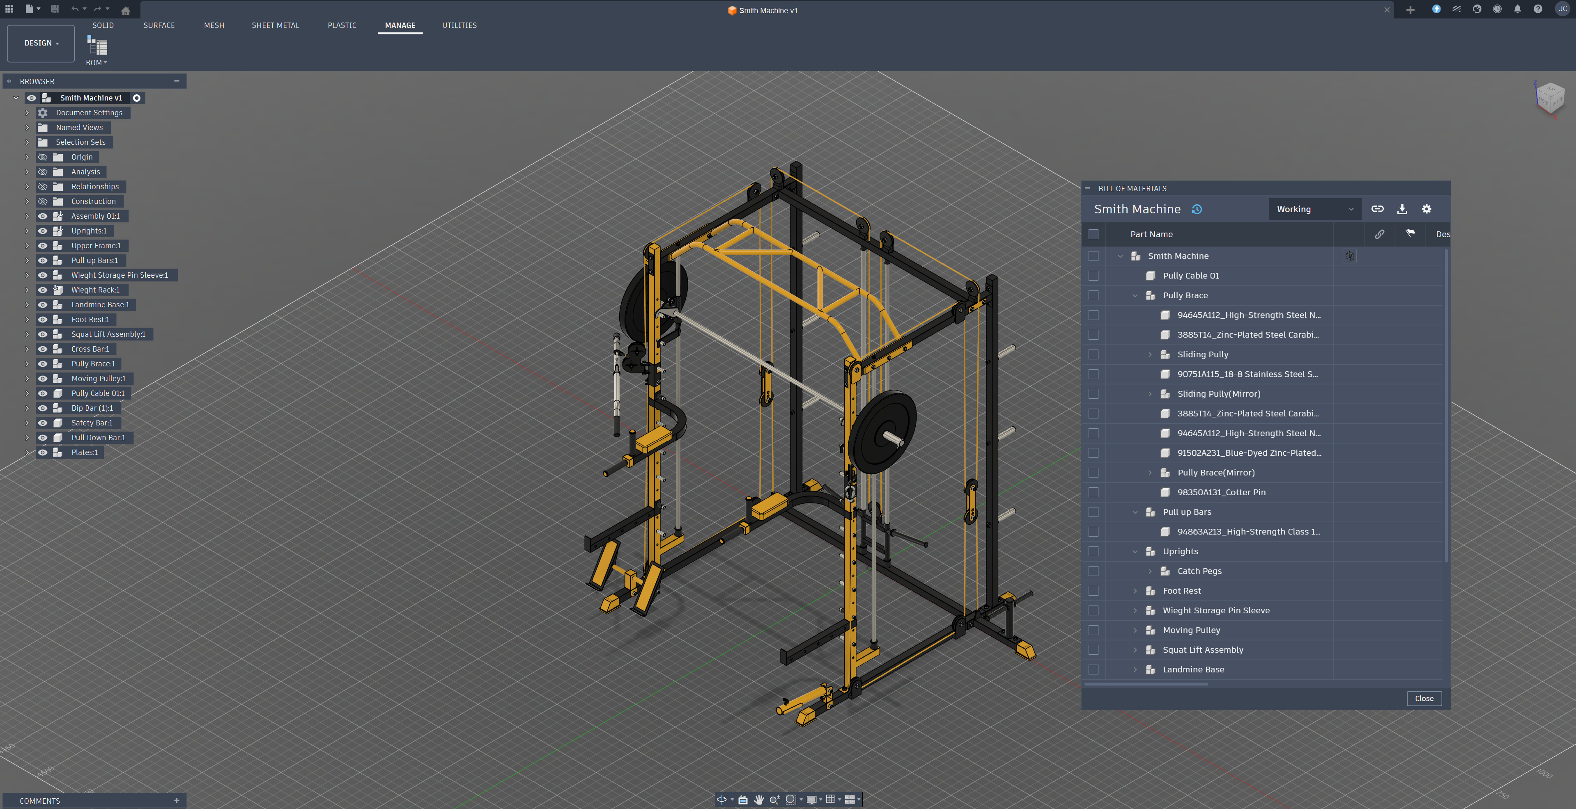The height and width of the screenshot is (809, 1576).
Task: Open the BOM tool icon in toolbar
Action: [x=96, y=46]
